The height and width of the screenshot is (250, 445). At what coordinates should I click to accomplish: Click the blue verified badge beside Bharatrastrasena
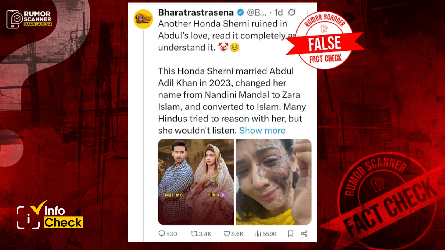pos(240,12)
